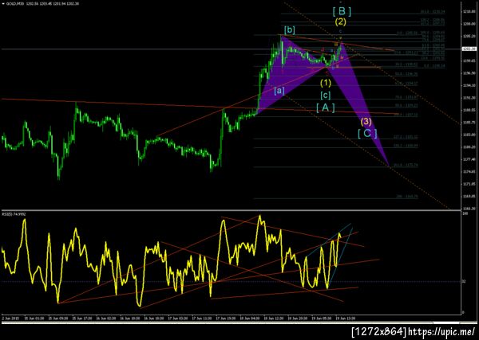Select the cyan [b] wave label
The image size is (479, 340).
290,29
